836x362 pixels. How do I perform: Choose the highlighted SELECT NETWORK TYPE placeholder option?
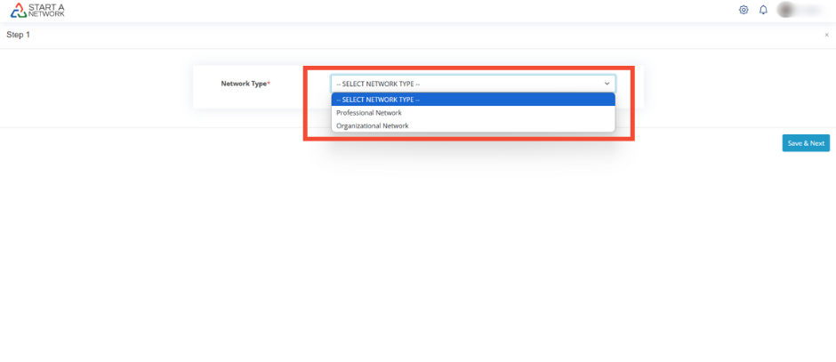point(472,100)
